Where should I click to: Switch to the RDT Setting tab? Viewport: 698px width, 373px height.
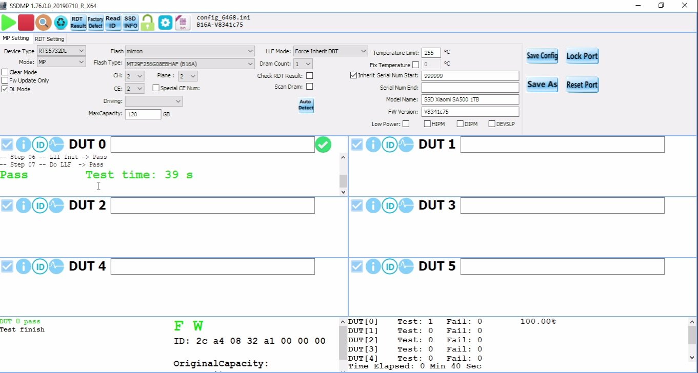point(50,39)
